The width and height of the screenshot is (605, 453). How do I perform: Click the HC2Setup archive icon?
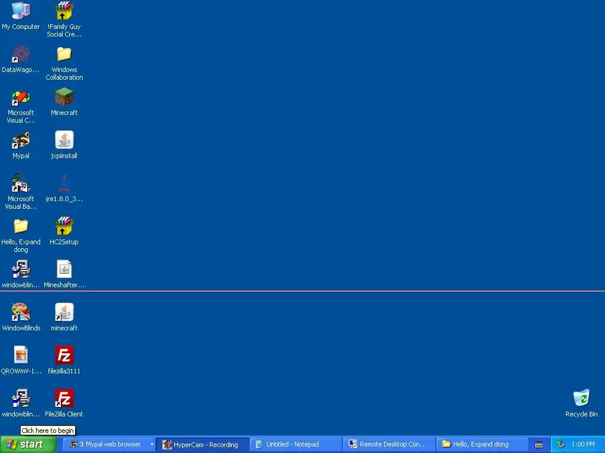click(x=64, y=226)
